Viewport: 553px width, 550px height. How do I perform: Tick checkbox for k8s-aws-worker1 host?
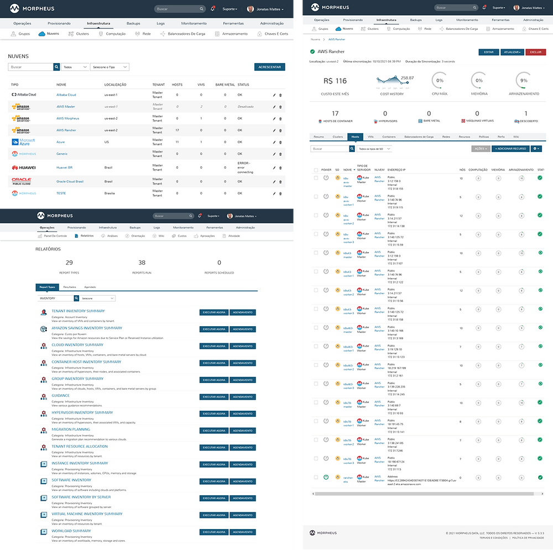[316, 197]
